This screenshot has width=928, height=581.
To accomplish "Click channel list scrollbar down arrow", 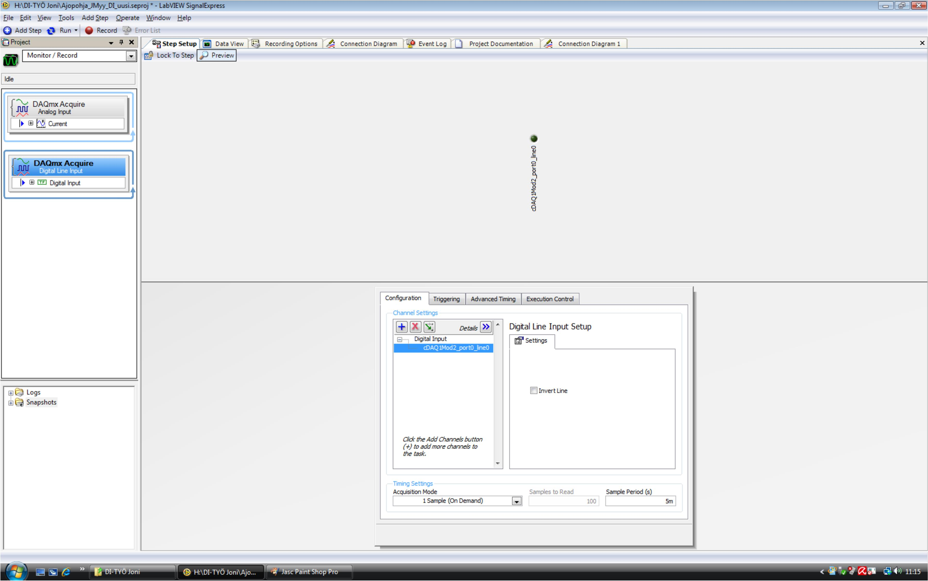I will click(498, 464).
